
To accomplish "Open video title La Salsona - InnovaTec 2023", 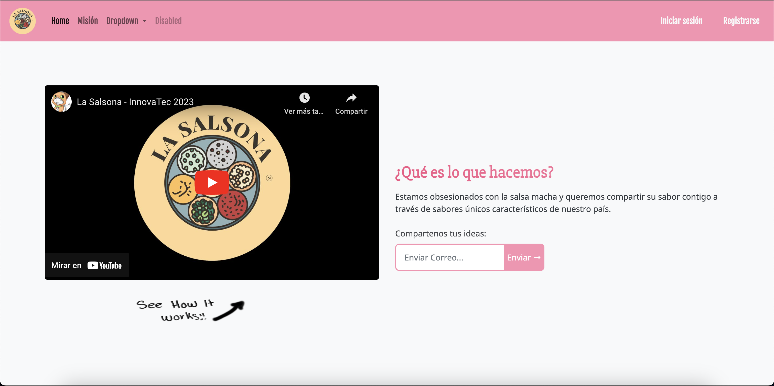I will (x=135, y=102).
